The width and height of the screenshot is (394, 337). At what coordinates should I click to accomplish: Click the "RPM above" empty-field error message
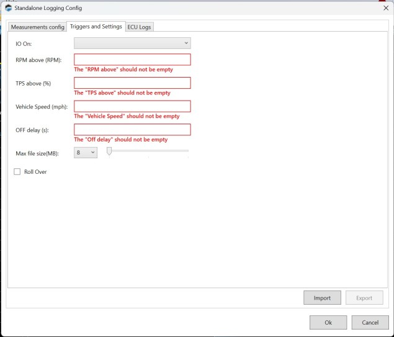(x=123, y=70)
